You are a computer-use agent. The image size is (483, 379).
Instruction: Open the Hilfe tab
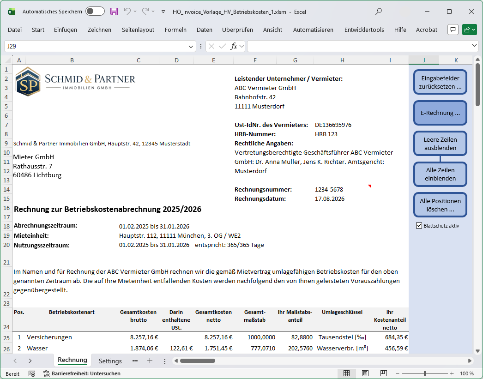click(x=400, y=30)
